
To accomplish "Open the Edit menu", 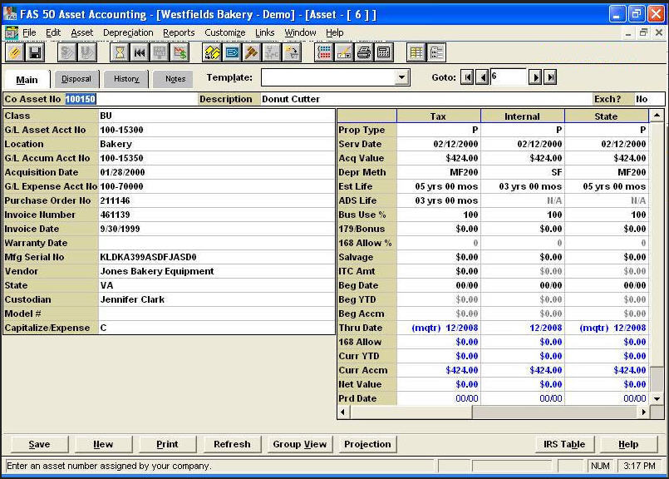I will pyautogui.click(x=53, y=32).
